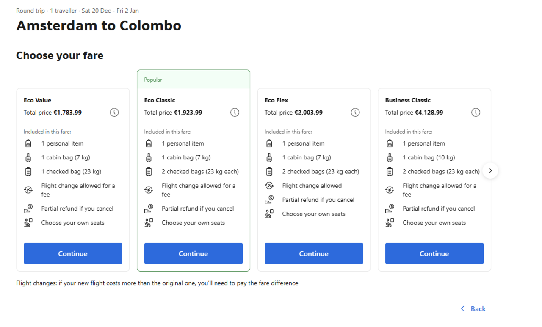Go back using the Back link
The width and height of the screenshot is (542, 327).
478,309
